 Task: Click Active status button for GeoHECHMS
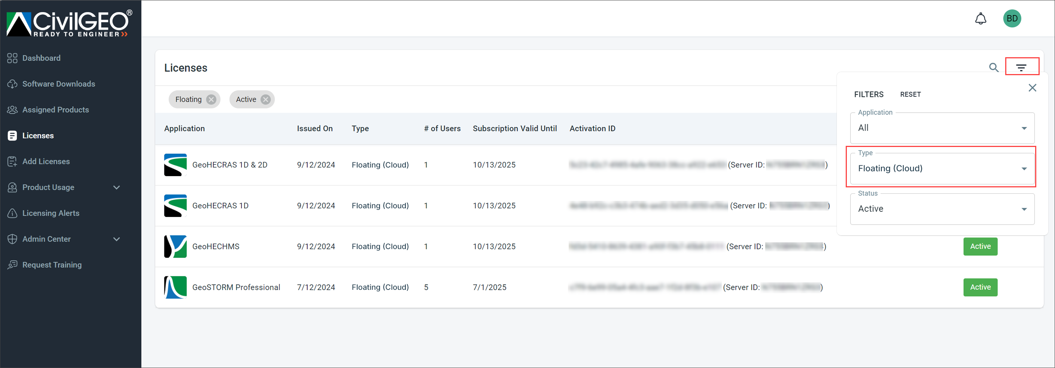pos(980,246)
